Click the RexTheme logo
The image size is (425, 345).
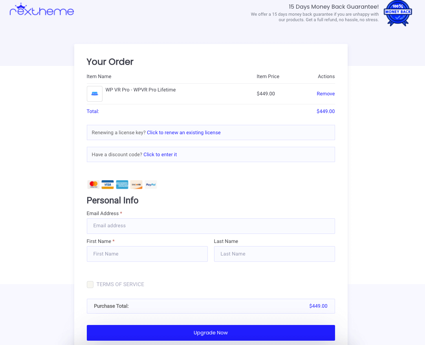pos(42,9)
